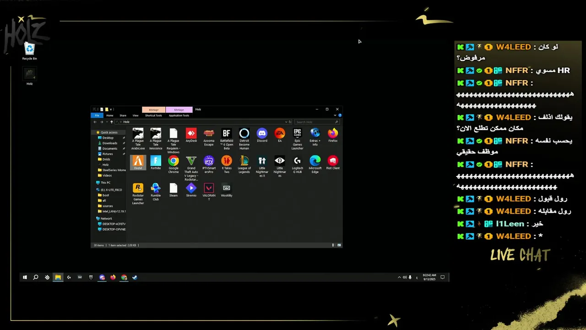
Task: Open the Application Tools tab
Action: click(x=179, y=115)
